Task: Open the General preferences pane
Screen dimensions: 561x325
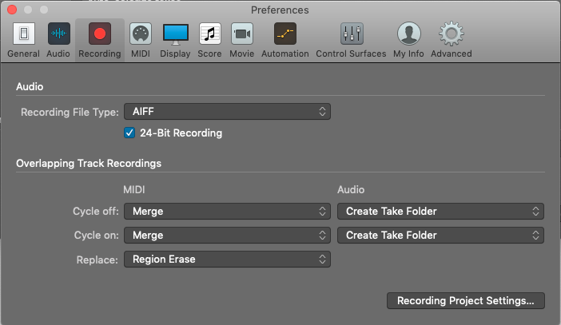Action: (23, 35)
